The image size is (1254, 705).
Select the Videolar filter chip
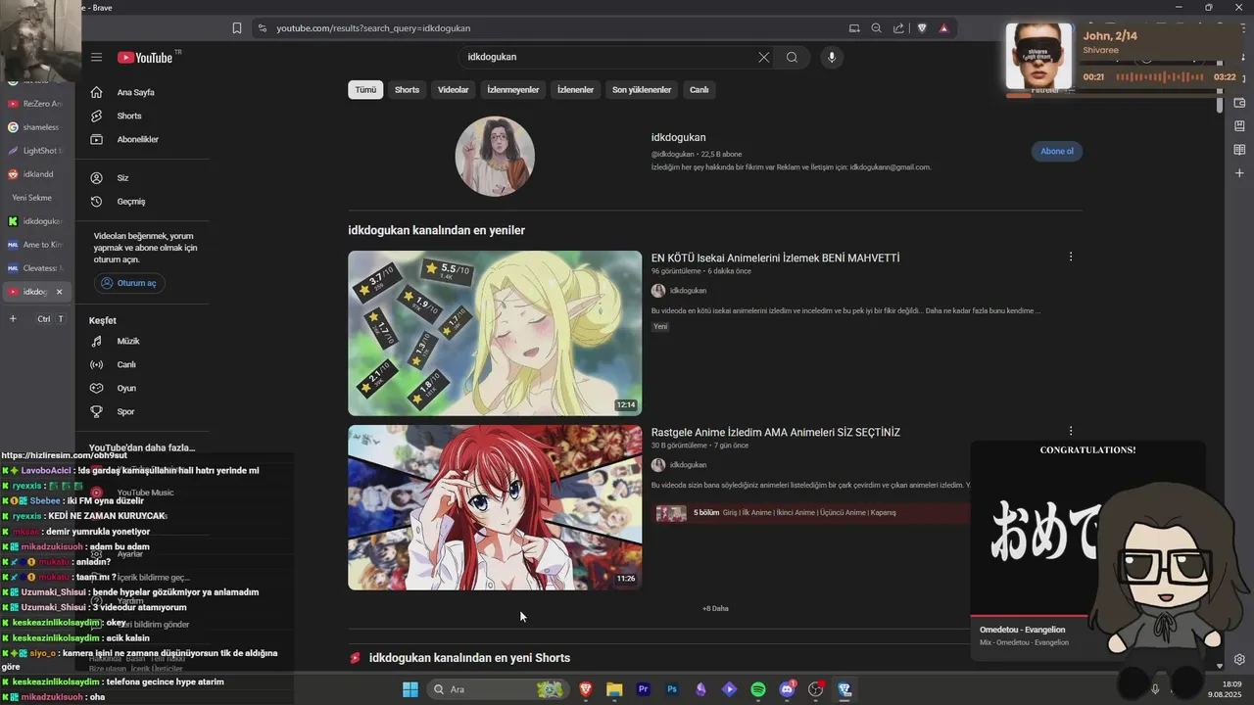pos(453,89)
